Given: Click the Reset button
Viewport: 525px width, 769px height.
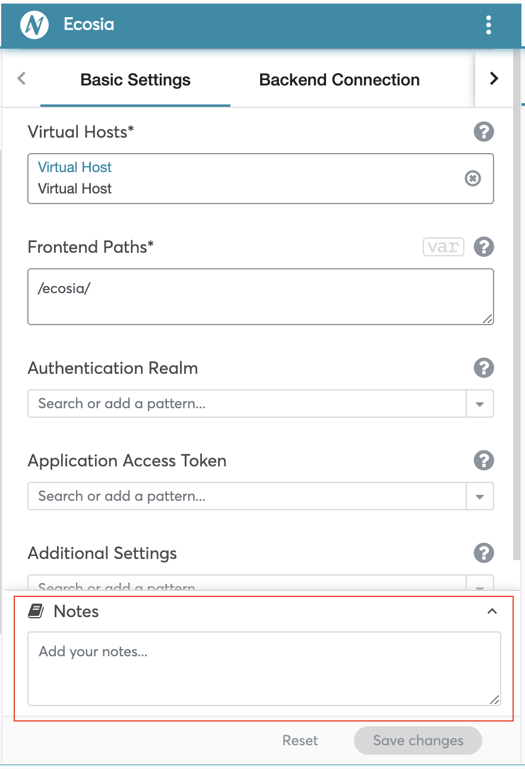Looking at the screenshot, I should tap(300, 741).
